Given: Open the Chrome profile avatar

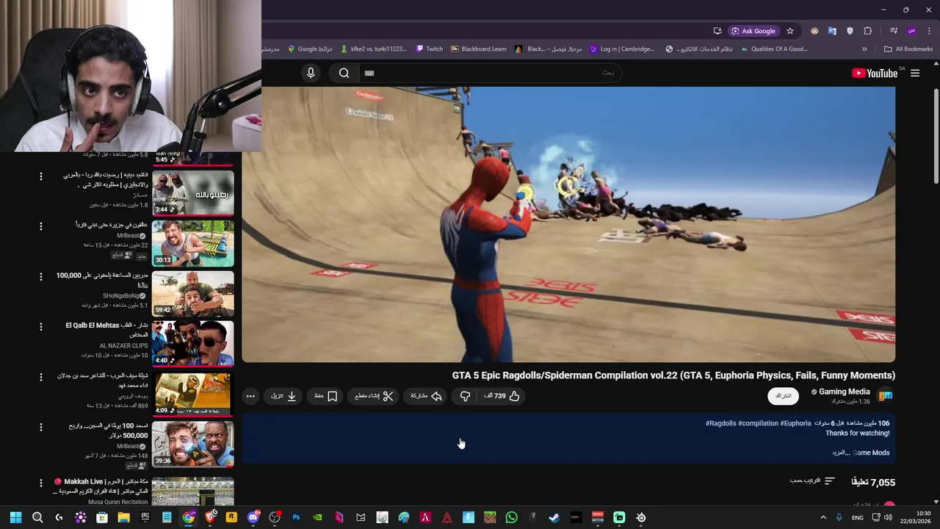Looking at the screenshot, I should (911, 31).
